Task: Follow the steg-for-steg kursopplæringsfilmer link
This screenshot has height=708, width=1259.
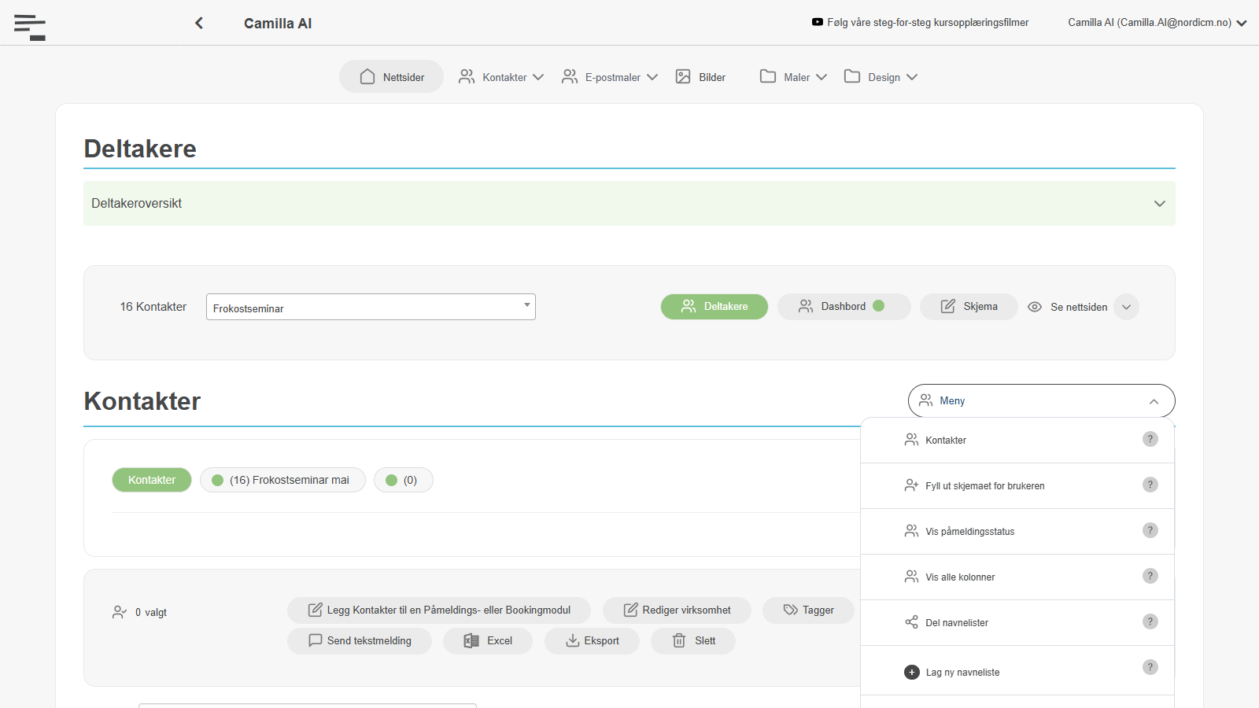Action: tap(928, 22)
